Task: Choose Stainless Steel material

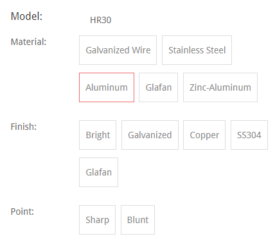Action: click(x=197, y=50)
